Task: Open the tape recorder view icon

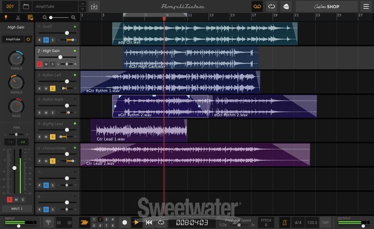Action: pyautogui.click(x=257, y=6)
